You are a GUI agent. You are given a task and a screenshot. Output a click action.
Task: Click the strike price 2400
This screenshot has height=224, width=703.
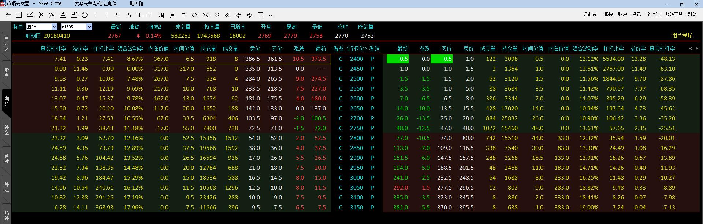[356, 59]
